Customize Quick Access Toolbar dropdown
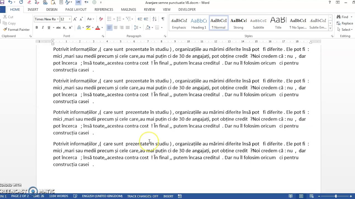The image size is (355, 199). [x=101, y=2]
